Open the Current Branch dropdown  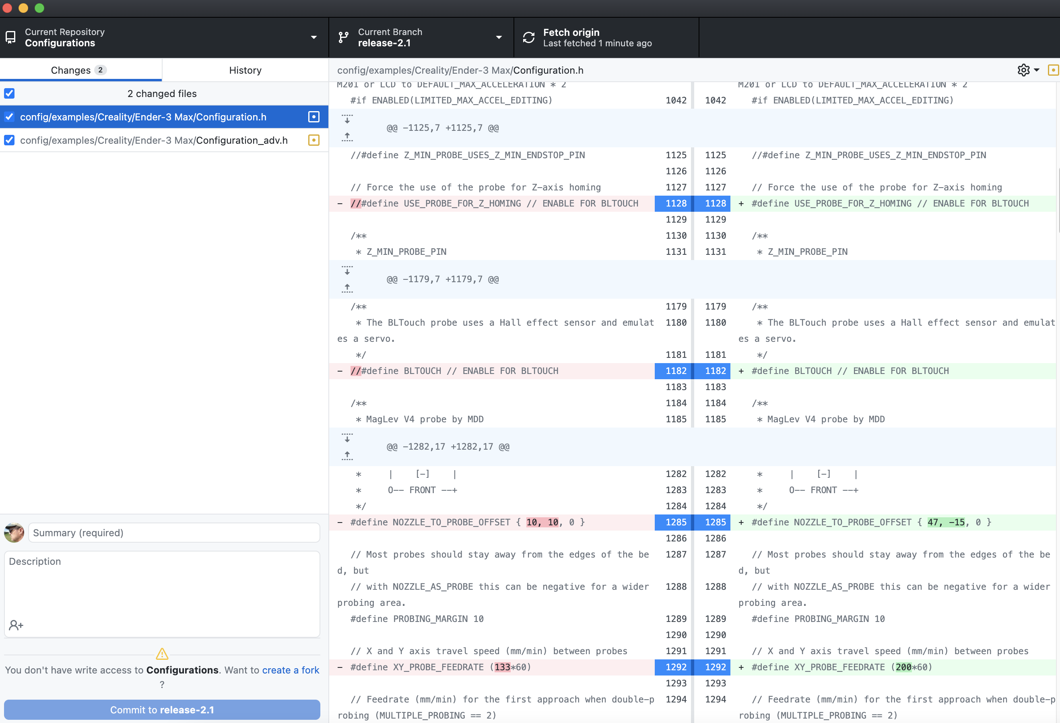click(499, 37)
